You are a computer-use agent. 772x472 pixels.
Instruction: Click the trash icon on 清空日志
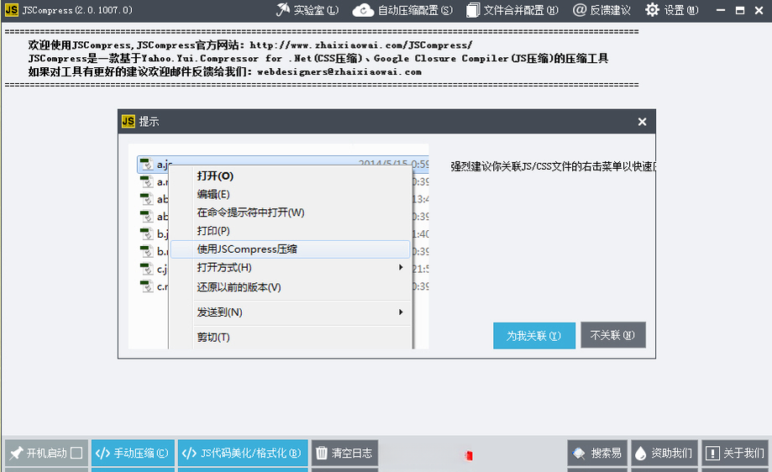tap(322, 453)
